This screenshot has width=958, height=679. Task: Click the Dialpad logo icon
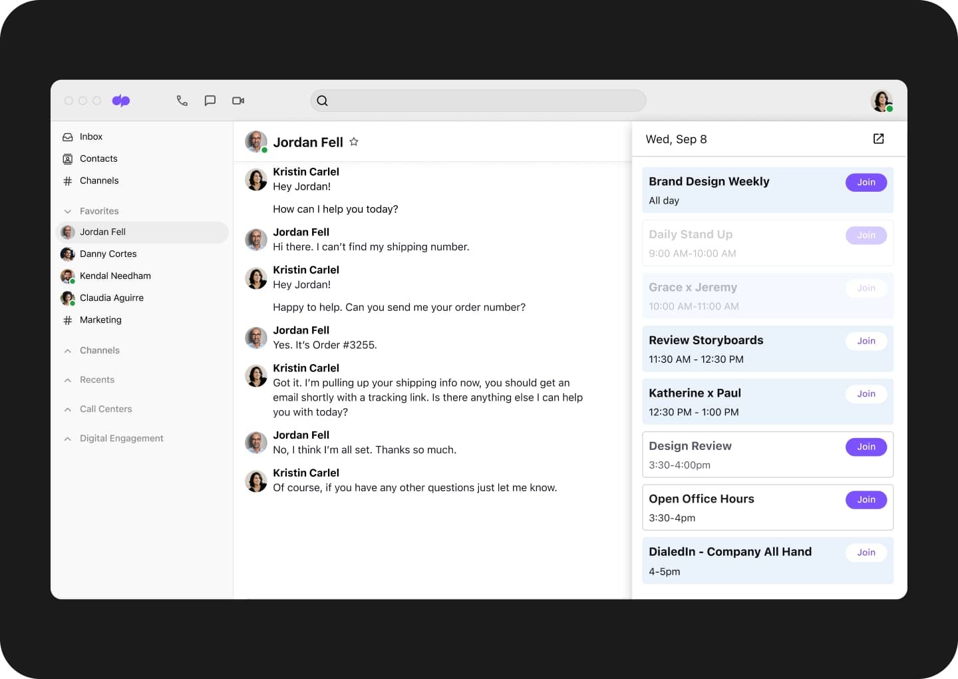121,101
